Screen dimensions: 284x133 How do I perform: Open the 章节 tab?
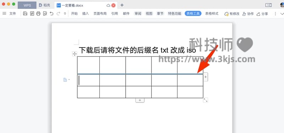[160, 13]
